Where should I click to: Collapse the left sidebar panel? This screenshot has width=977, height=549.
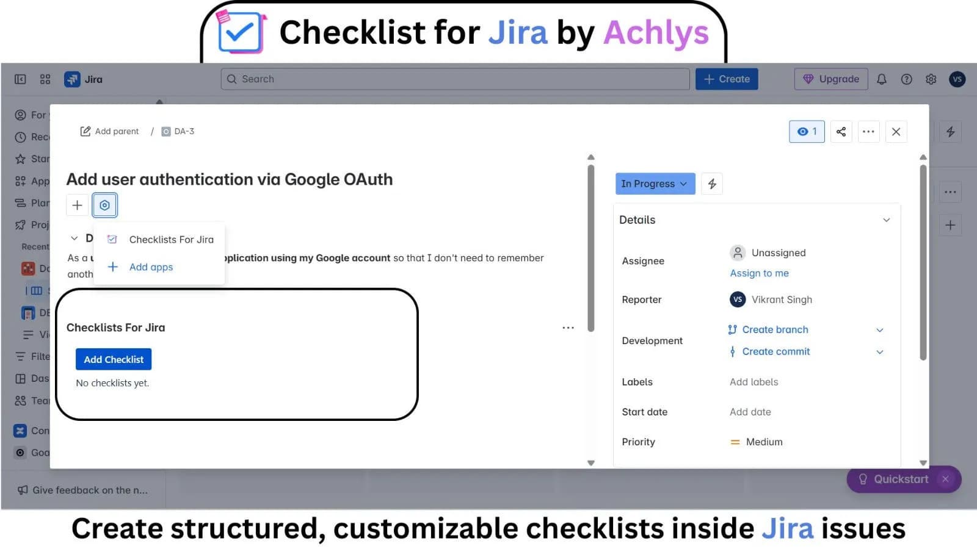click(x=20, y=79)
